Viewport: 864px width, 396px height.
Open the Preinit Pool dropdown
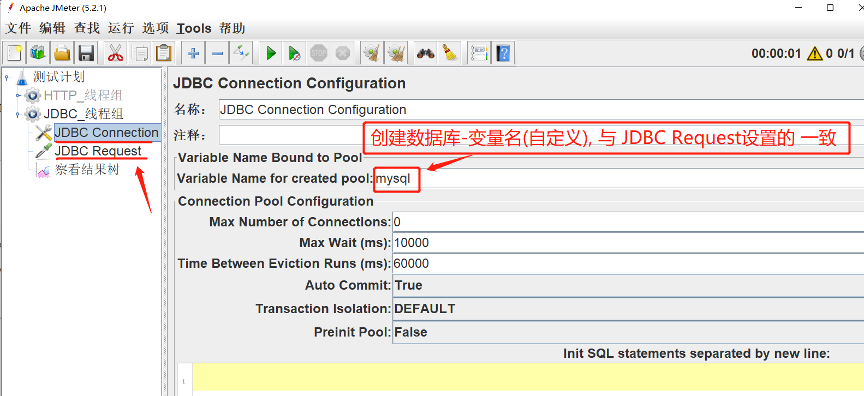tap(628, 332)
